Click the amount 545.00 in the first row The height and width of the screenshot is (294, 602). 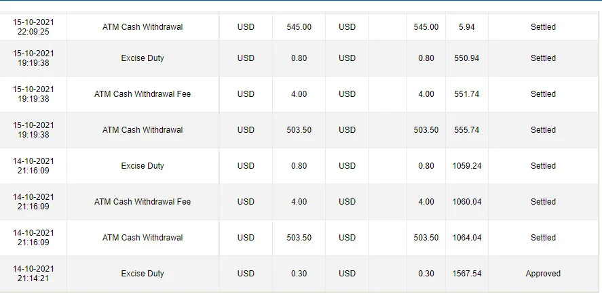tap(299, 27)
